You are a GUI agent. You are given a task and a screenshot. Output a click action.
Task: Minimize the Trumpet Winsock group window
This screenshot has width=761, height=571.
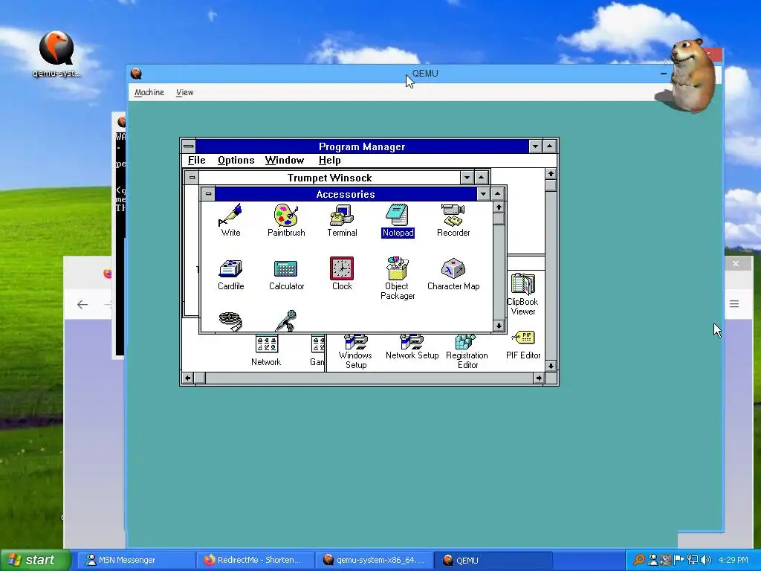pos(467,178)
